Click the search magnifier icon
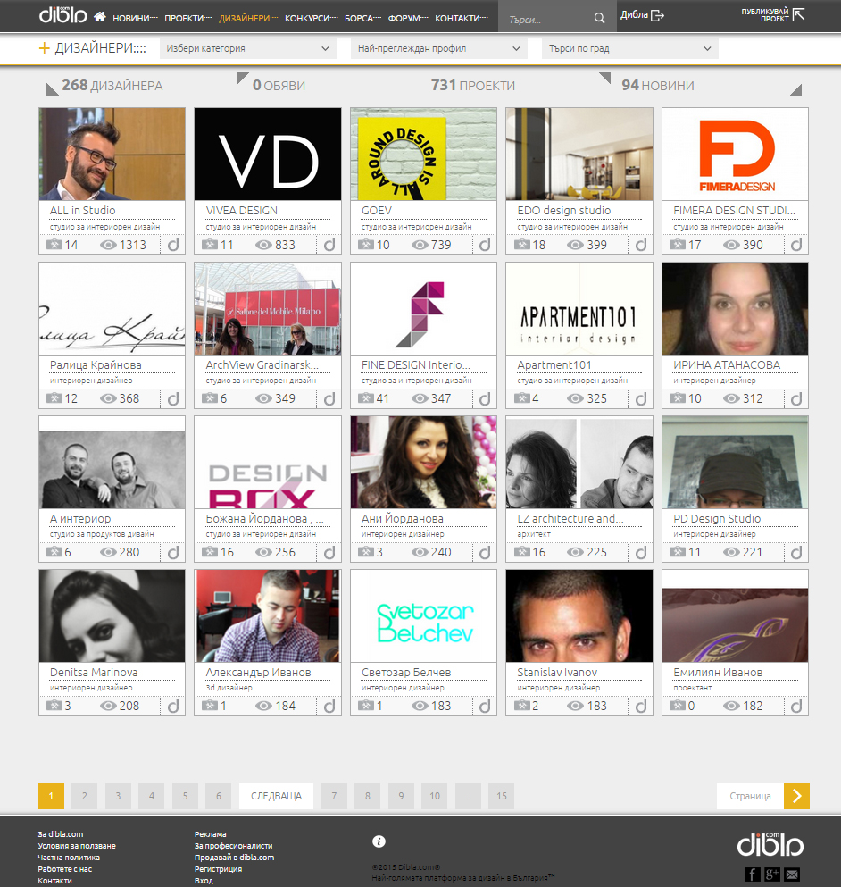841x887 pixels. (x=599, y=18)
